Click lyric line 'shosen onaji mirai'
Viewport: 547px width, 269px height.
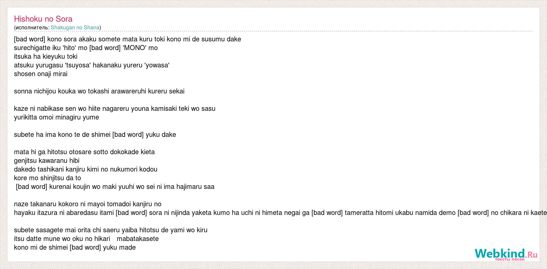coord(41,74)
